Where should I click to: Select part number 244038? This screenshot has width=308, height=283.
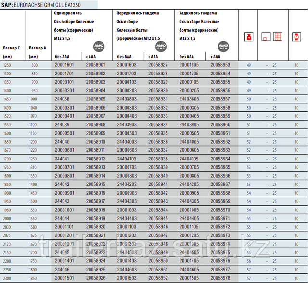point(62,99)
